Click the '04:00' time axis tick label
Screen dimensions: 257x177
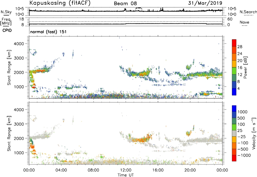point(61,170)
